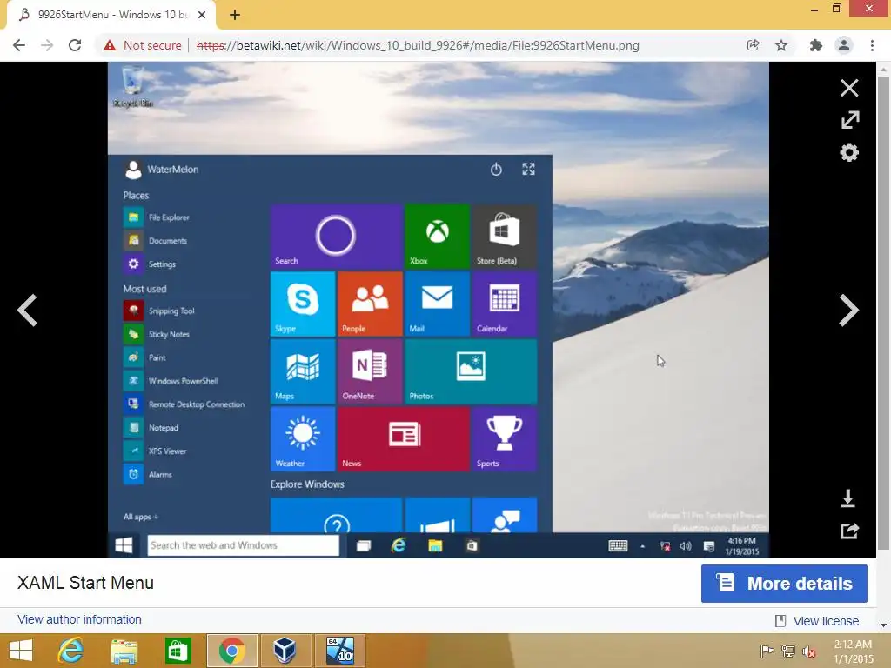Viewport: 891px width, 668px height.
Task: Click the taskbar clock showing 2:12 AM
Action: (853, 651)
